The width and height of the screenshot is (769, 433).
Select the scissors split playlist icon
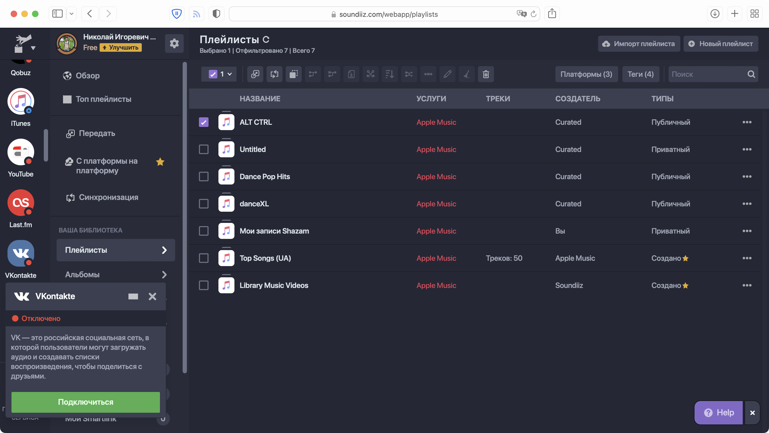click(x=370, y=74)
